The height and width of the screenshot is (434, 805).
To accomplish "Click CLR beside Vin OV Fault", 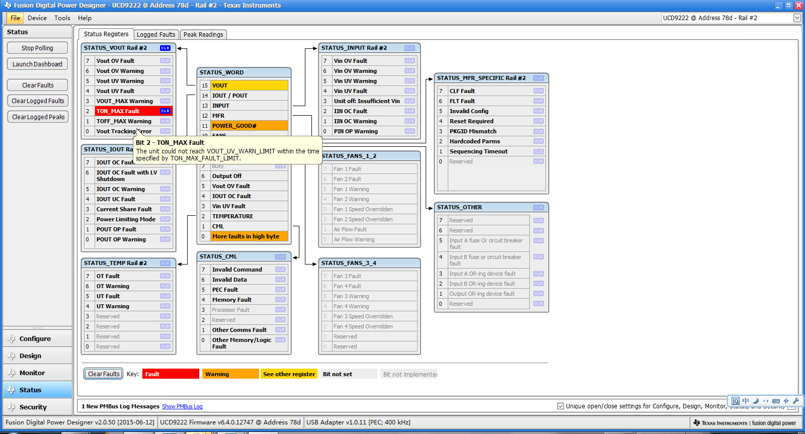I will point(410,61).
